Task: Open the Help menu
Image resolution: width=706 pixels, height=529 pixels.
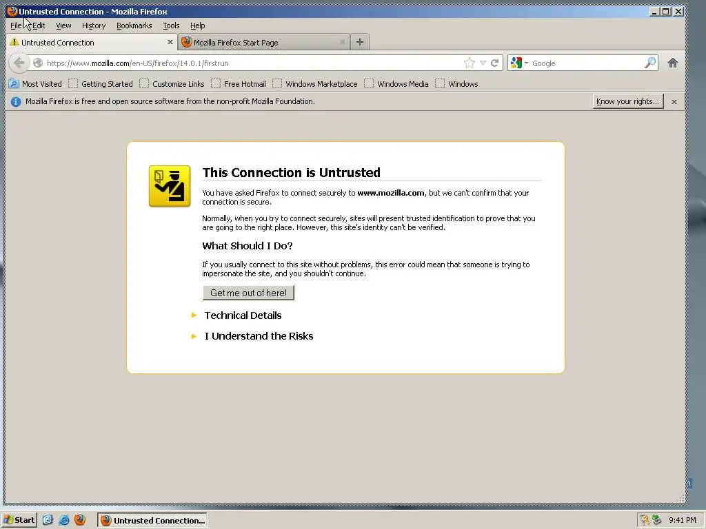Action: pos(198,25)
